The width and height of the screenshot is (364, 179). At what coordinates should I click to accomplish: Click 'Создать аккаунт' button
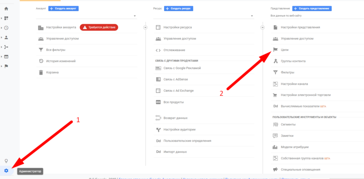[x=64, y=9]
